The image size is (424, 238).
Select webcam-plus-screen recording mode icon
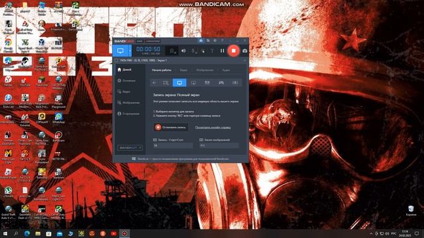207,83
